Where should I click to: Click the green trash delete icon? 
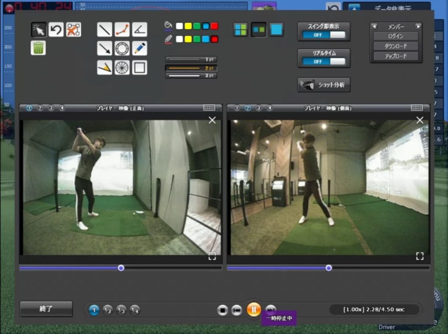[x=38, y=48]
